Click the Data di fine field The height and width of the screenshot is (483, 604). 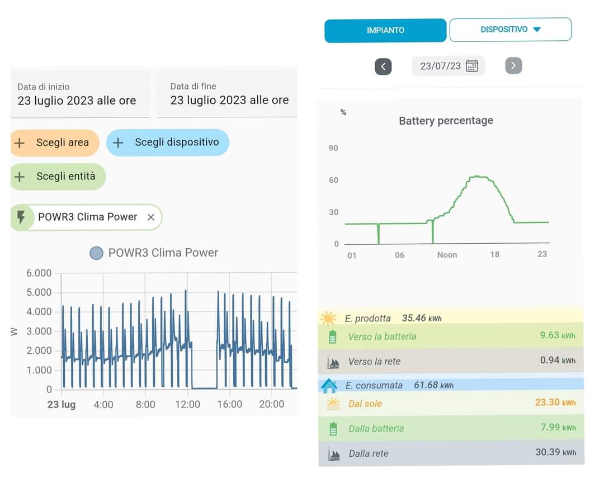[227, 93]
